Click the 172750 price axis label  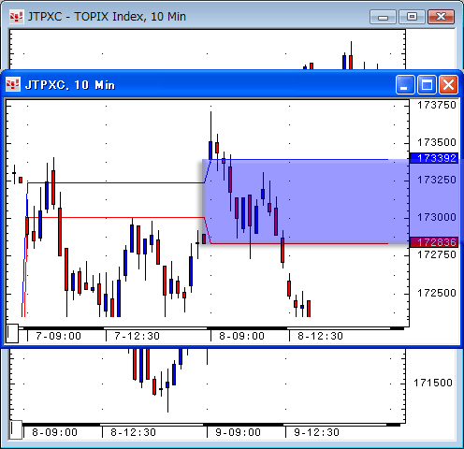437,255
